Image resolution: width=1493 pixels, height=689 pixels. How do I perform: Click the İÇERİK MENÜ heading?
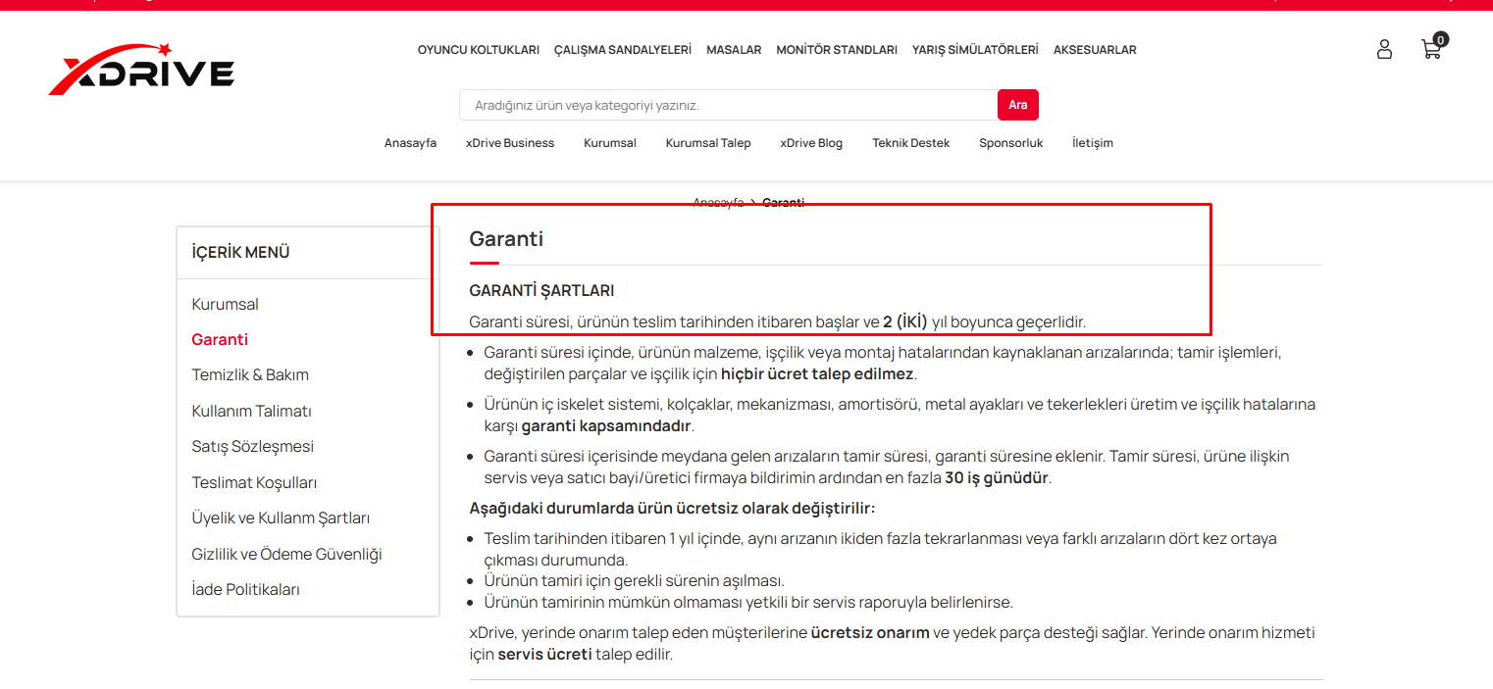click(x=241, y=252)
